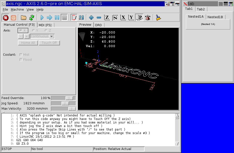Click the tab window's X icon in title bar

185,4
